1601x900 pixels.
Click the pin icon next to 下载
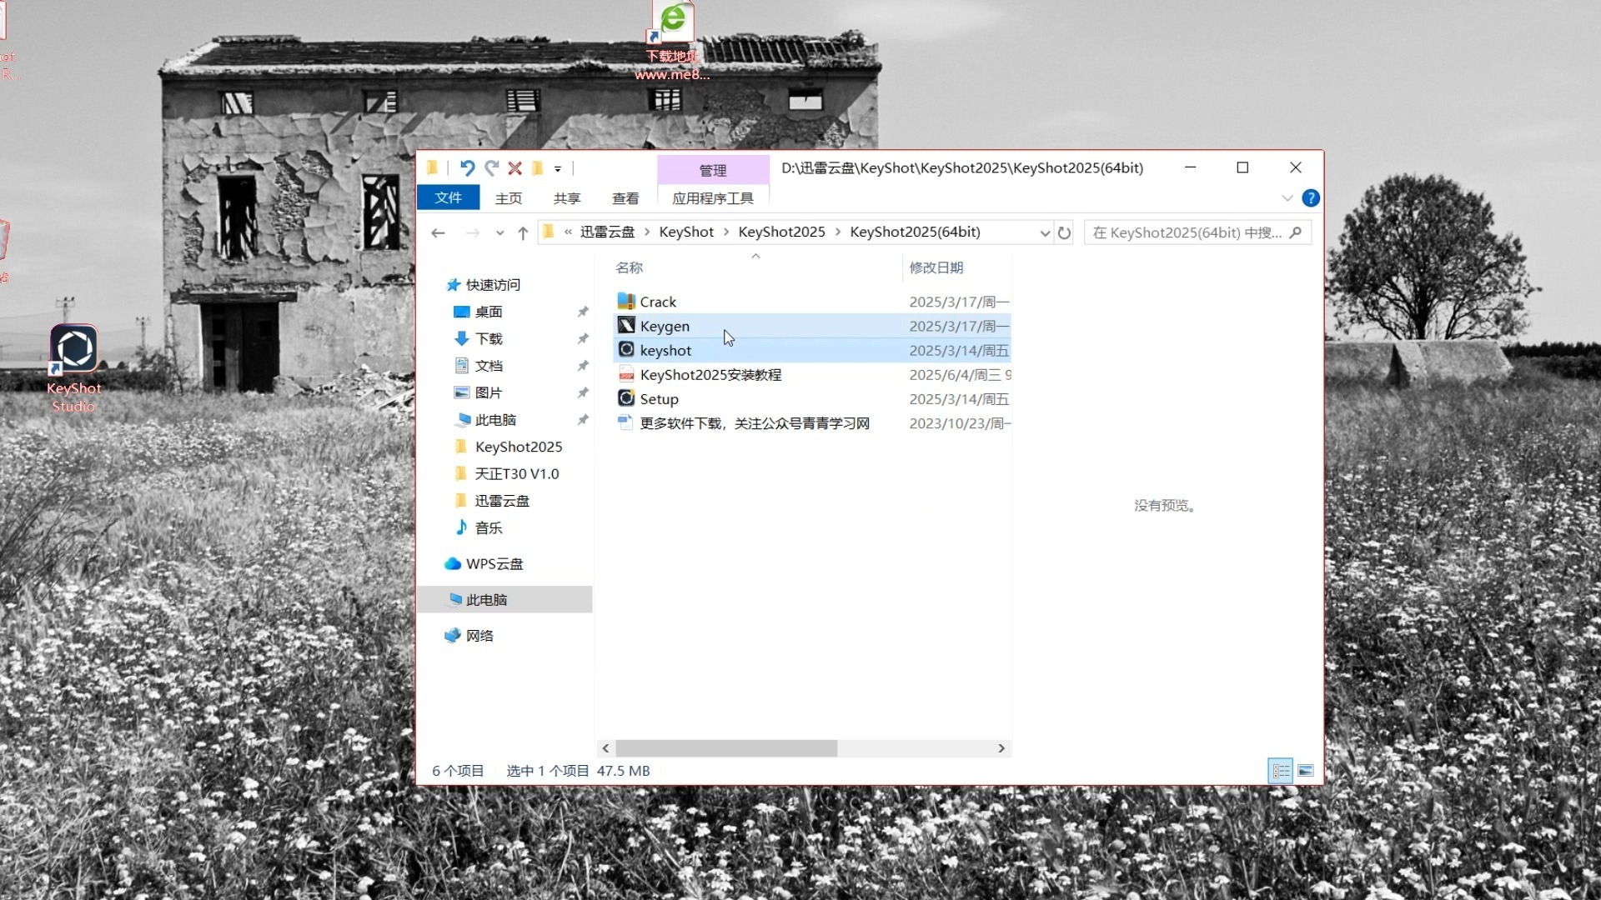coord(583,338)
